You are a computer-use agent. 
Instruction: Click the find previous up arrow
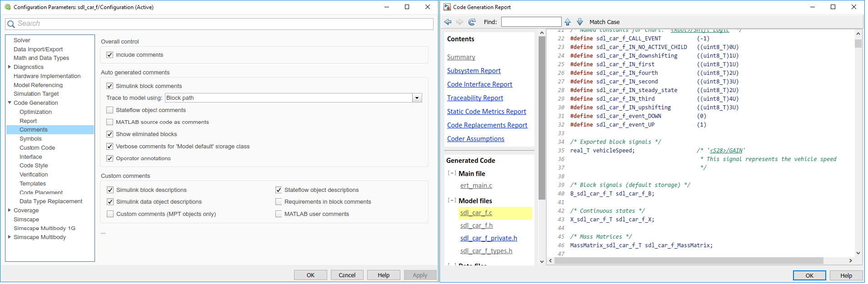click(x=568, y=22)
